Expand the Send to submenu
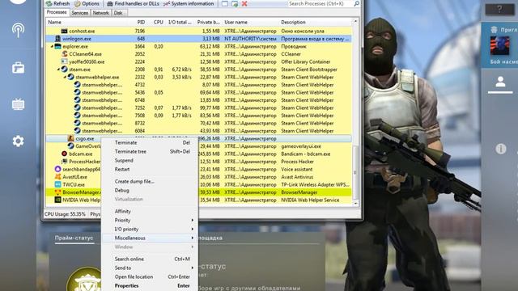Screen dimensions: 518x291 coord(150,268)
